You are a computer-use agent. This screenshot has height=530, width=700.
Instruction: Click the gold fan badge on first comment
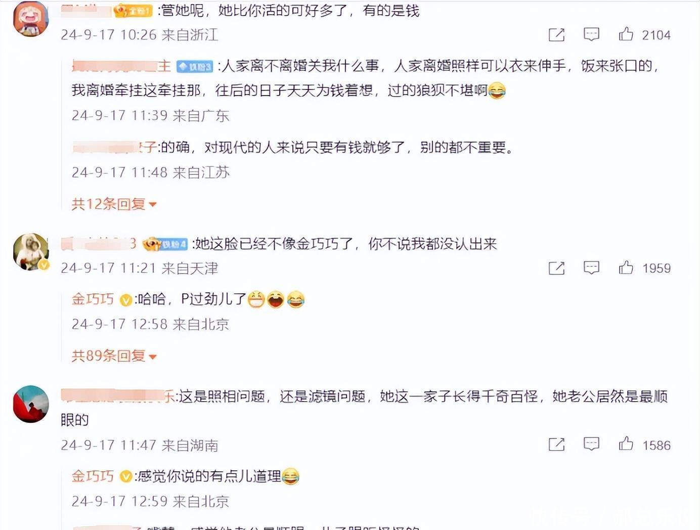pos(133,11)
